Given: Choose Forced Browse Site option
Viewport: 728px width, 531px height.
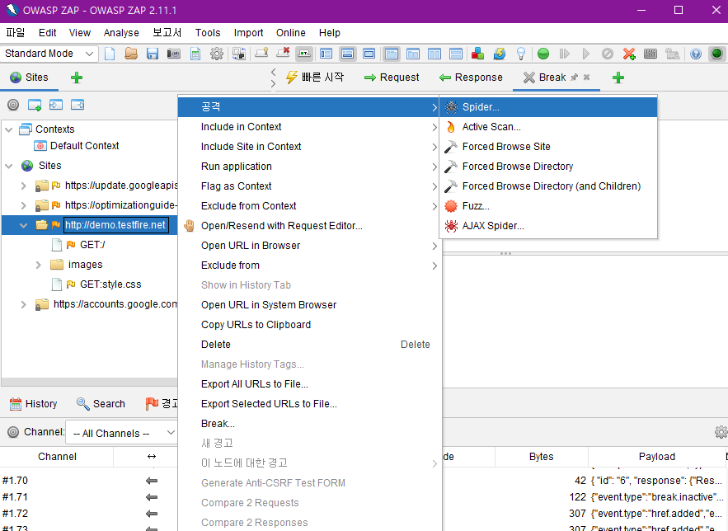Looking at the screenshot, I should pos(548,147).
